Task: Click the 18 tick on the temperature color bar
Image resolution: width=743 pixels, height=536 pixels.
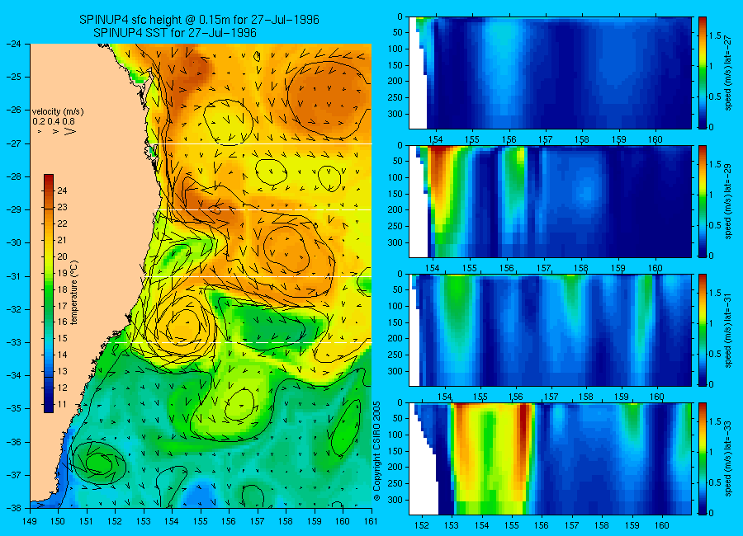Action: pos(62,289)
